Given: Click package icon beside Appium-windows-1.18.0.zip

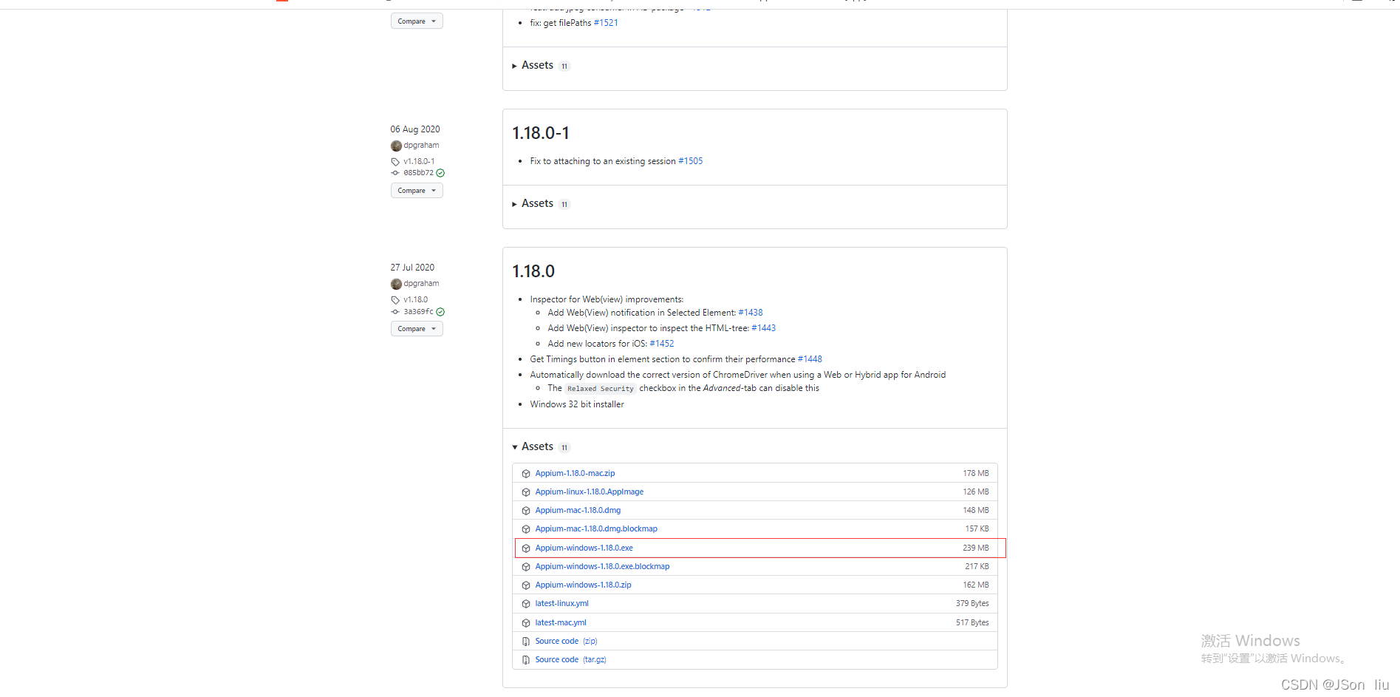Looking at the screenshot, I should tap(526, 585).
